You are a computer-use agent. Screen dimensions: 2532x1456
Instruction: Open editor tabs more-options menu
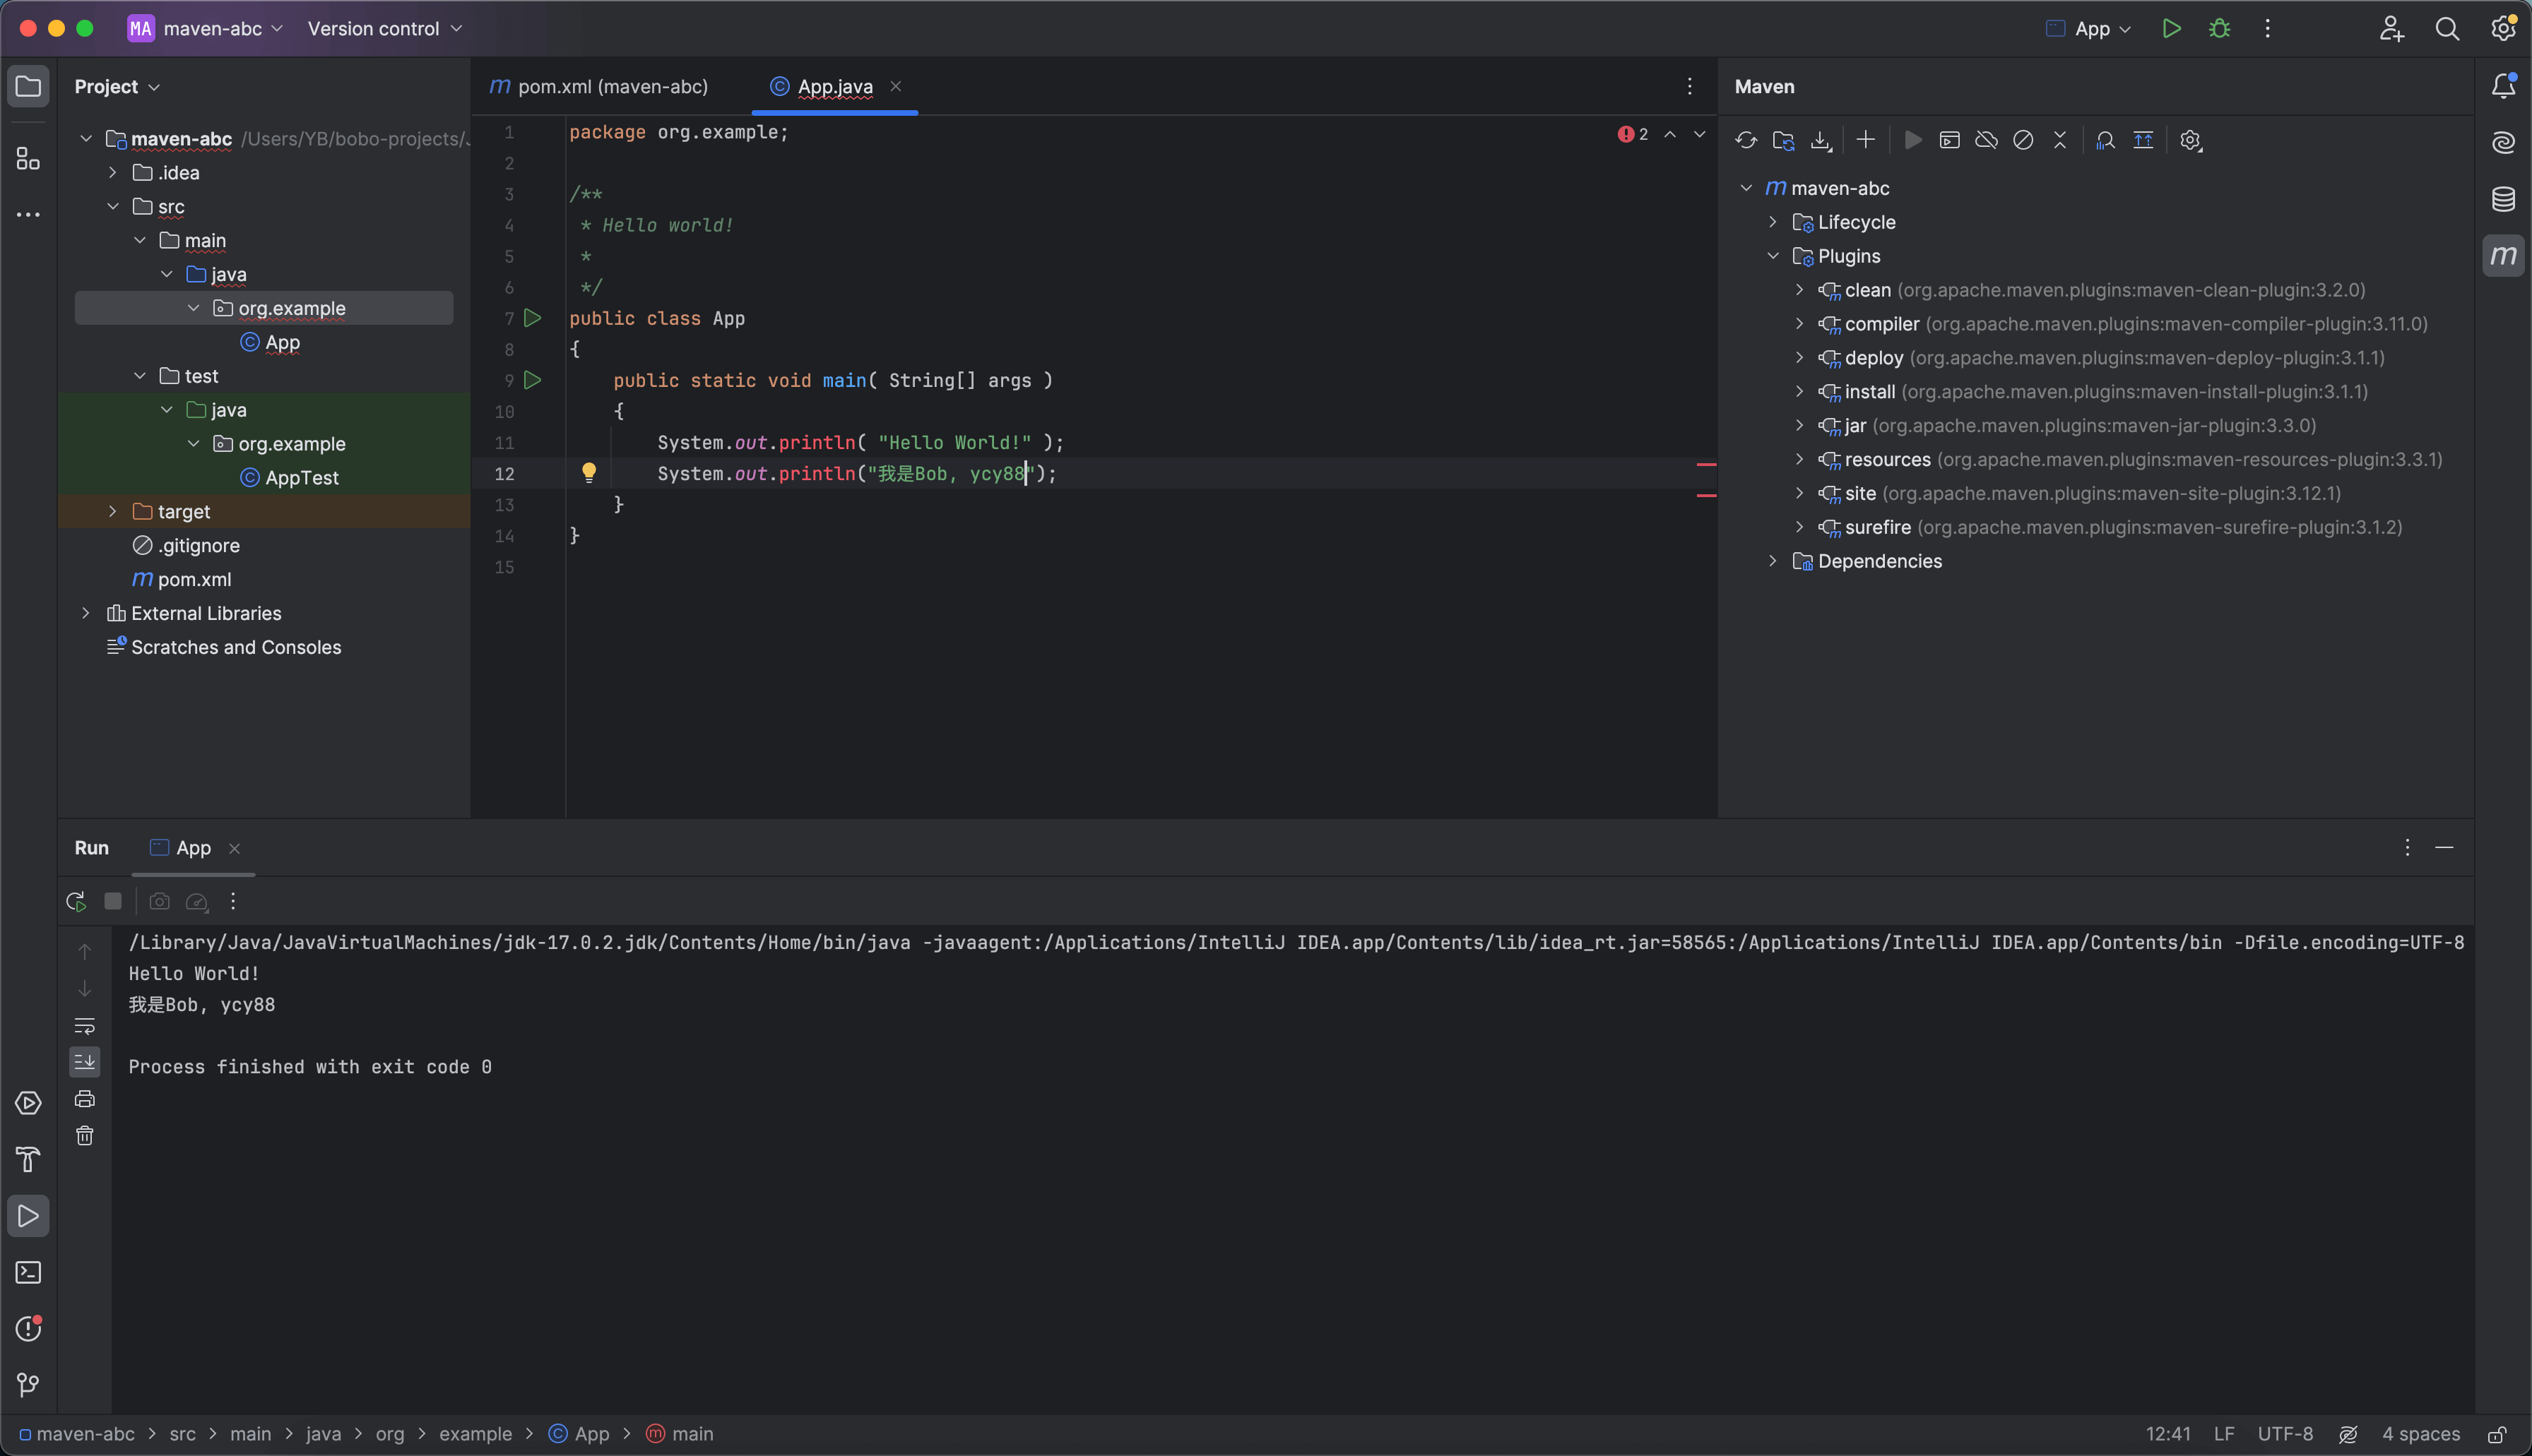coord(1690,87)
